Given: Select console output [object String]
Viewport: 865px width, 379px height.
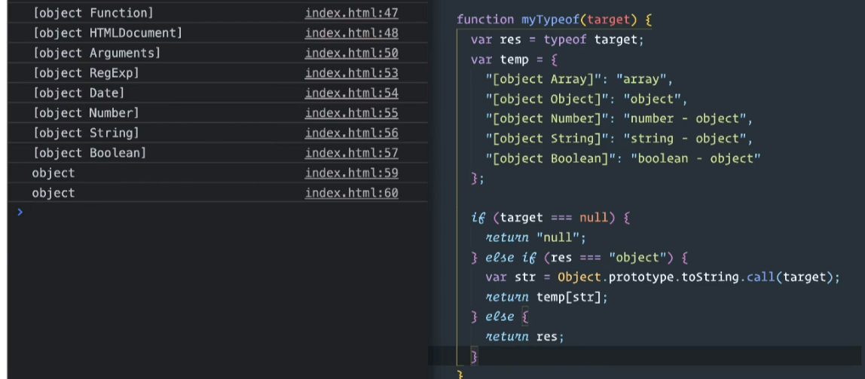Looking at the screenshot, I should [86, 133].
